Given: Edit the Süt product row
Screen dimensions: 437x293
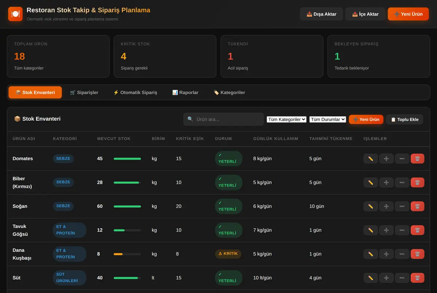Looking at the screenshot, I should point(371,278).
